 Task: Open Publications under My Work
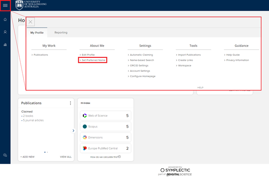pyautogui.click(x=40, y=55)
